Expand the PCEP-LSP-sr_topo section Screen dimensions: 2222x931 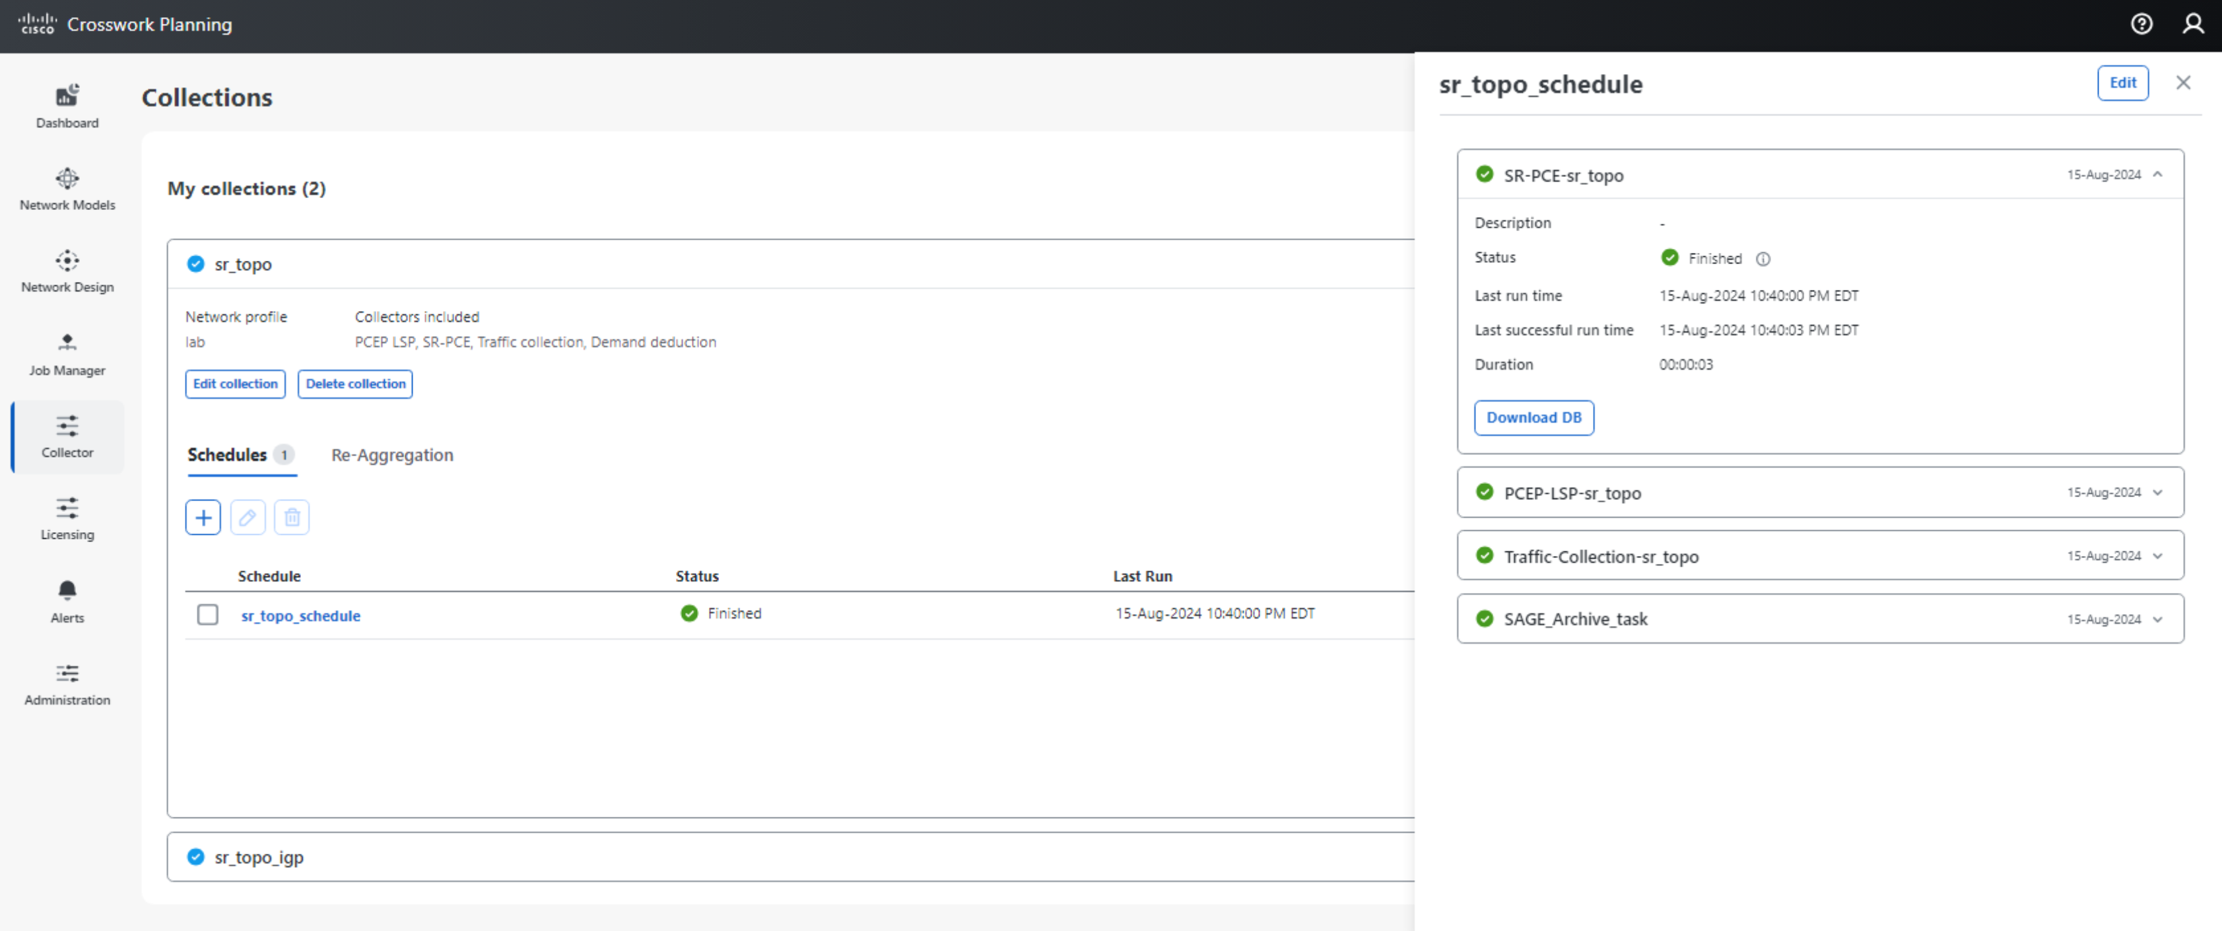click(2157, 493)
